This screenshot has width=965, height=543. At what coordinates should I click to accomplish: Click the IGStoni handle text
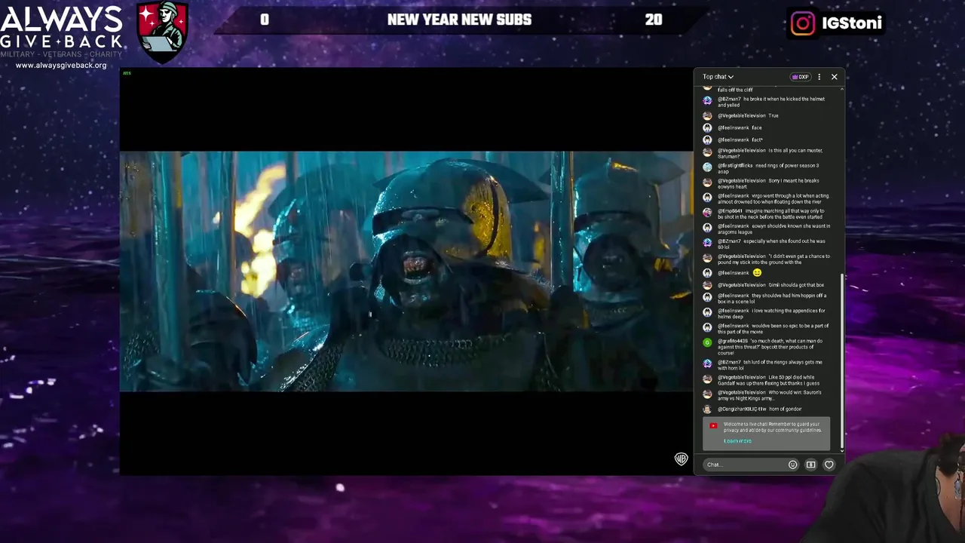click(852, 23)
